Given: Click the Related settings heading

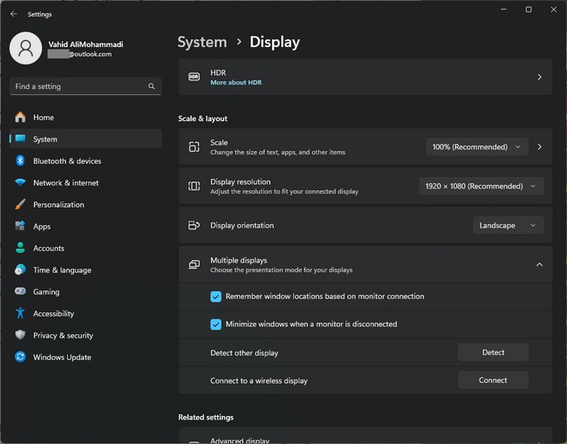Looking at the screenshot, I should (x=206, y=417).
